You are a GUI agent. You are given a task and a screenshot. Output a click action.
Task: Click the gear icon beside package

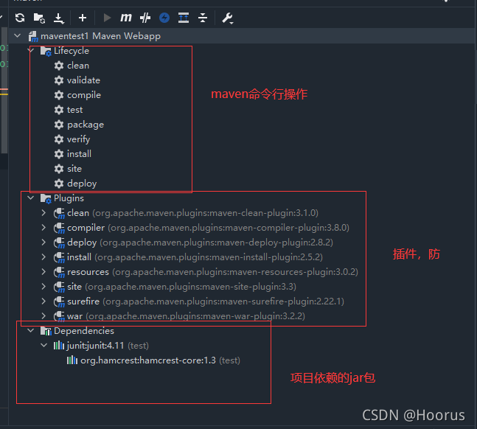click(x=59, y=125)
